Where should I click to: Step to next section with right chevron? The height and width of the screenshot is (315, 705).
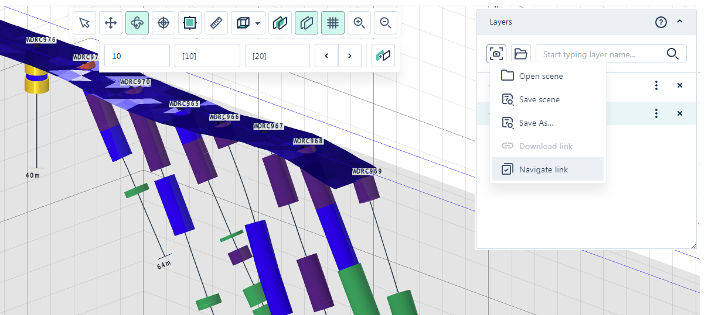click(x=350, y=56)
